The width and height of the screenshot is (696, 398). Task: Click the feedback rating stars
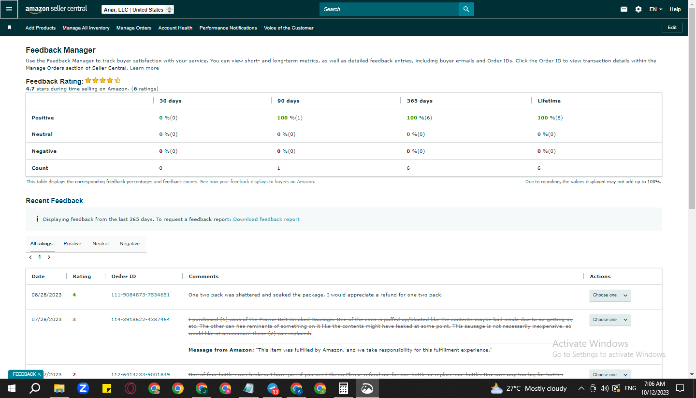pyautogui.click(x=103, y=81)
